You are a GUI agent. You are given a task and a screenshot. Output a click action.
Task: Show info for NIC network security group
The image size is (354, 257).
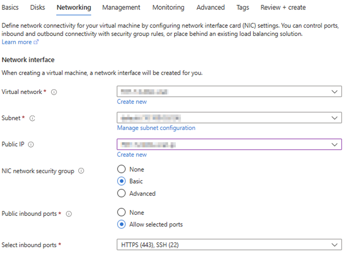(x=81, y=171)
